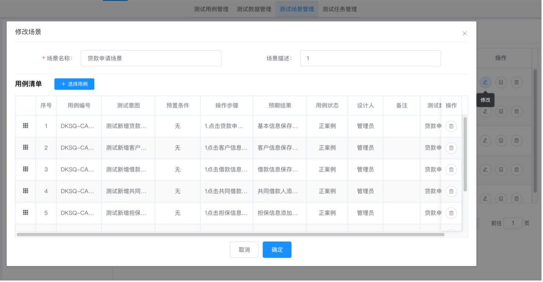Switch to the 测试用例管理 tab

click(211, 9)
